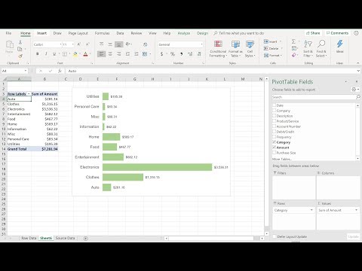The image size is (362, 271).
Task: Click the Center alignment icon
Action: (x=110, y=54)
